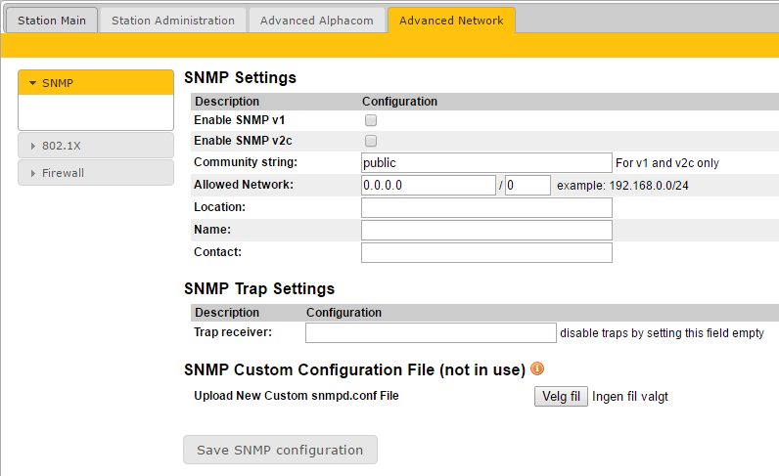This screenshot has width=779, height=476.
Task: Focus the Name text field
Action: tap(485, 230)
